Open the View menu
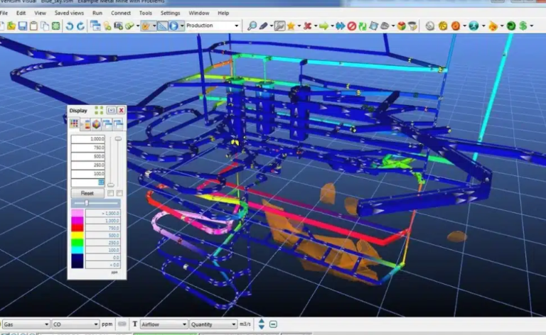This screenshot has width=546, height=335. (40, 13)
